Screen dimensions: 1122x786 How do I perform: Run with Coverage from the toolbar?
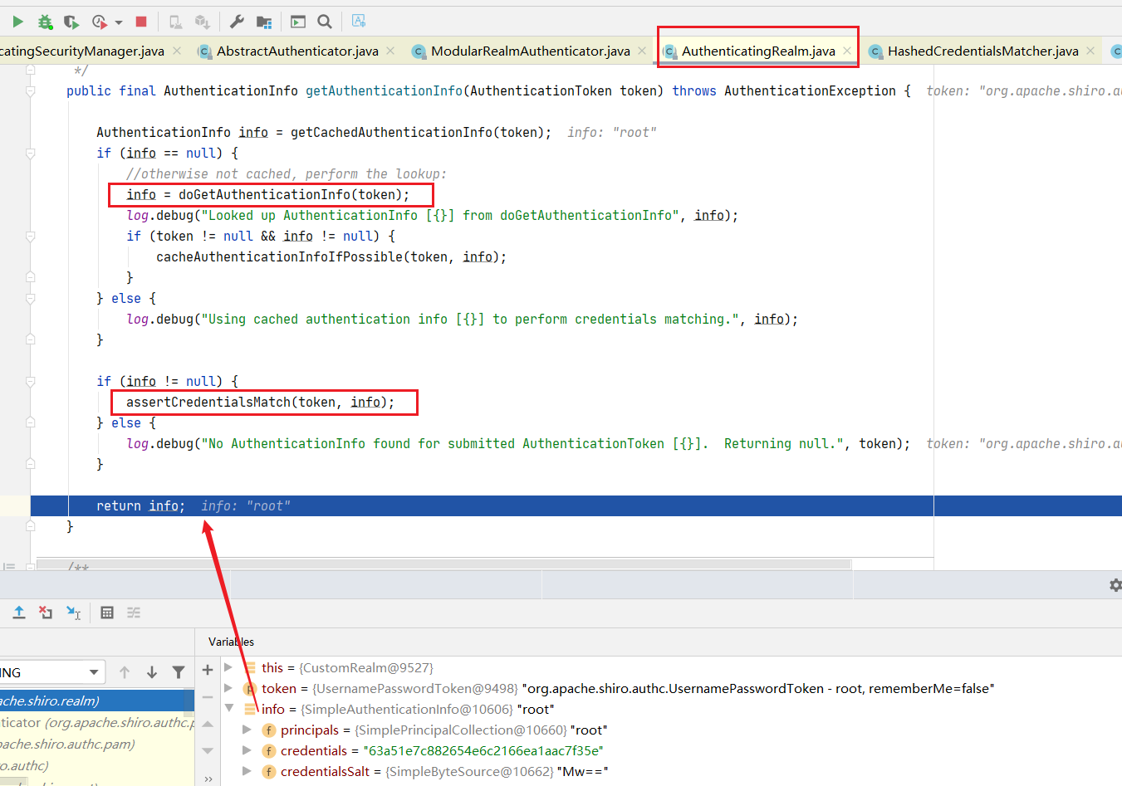click(x=71, y=22)
